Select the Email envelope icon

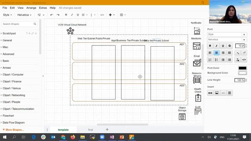197,63
